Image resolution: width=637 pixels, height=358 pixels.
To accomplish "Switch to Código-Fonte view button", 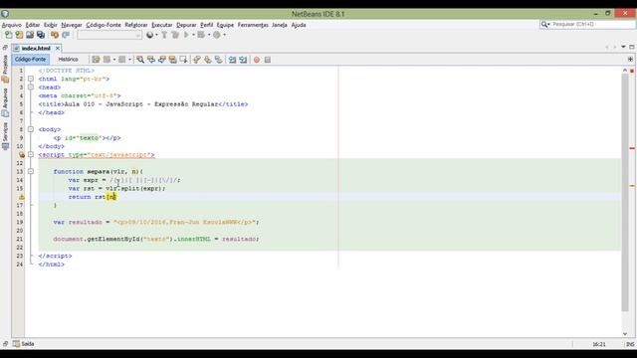I will (31, 60).
